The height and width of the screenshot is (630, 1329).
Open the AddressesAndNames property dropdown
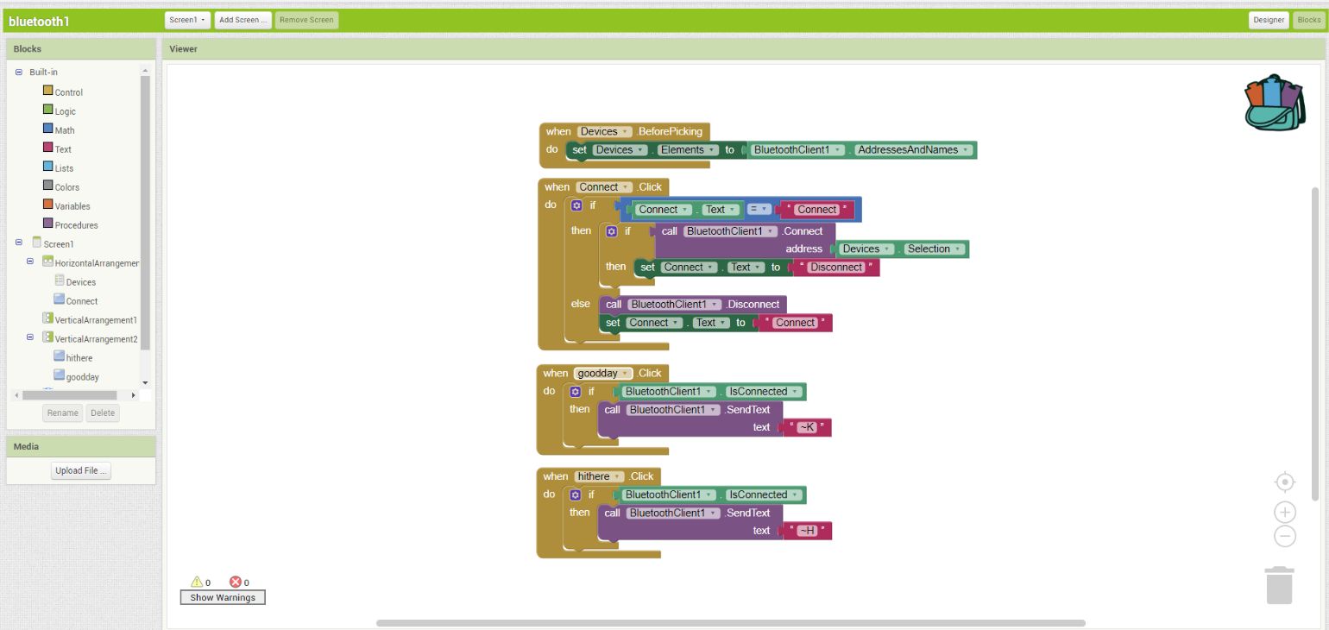pyautogui.click(x=914, y=150)
